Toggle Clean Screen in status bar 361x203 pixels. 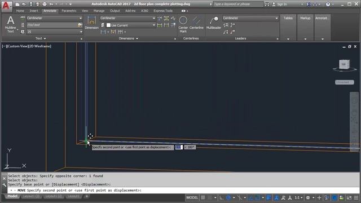[349, 197]
